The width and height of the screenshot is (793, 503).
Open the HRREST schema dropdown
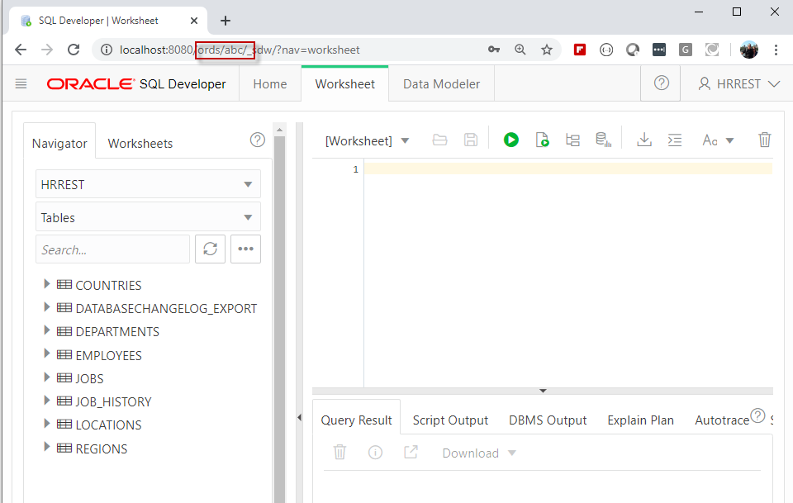pos(148,184)
